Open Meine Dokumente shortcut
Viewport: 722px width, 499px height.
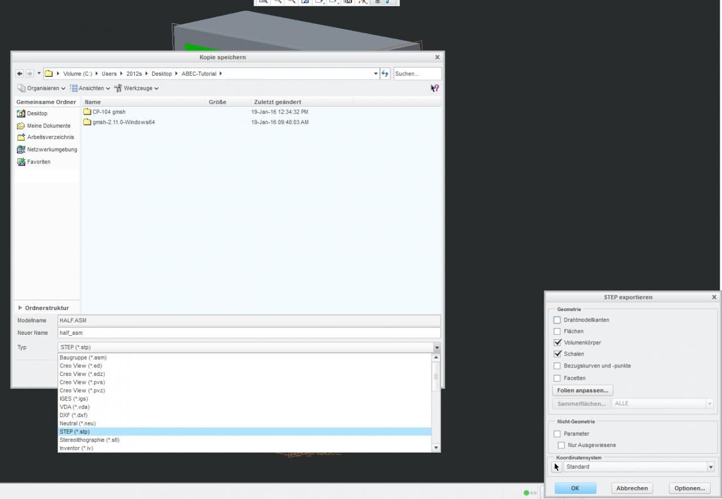point(49,126)
